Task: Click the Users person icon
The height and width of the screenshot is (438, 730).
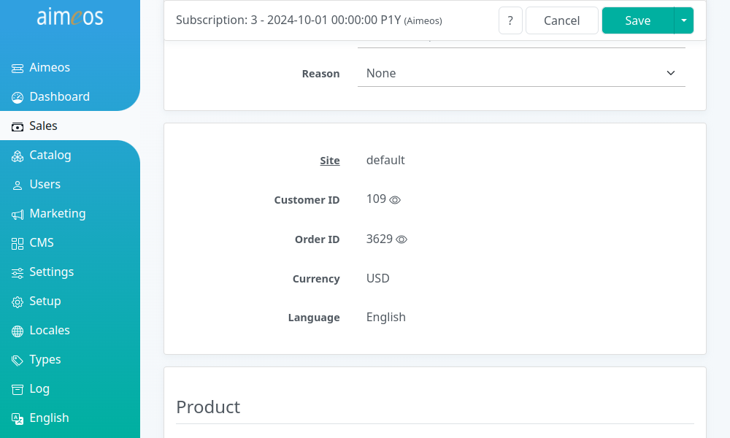Action: pos(18,185)
